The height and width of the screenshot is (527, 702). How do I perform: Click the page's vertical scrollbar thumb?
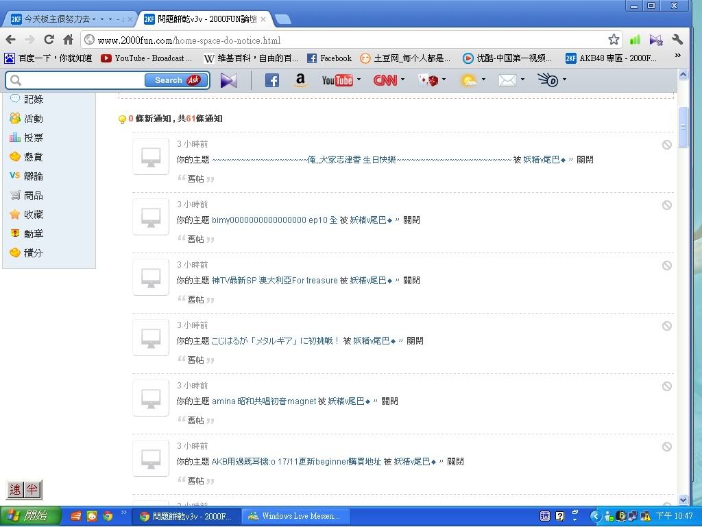point(683,127)
